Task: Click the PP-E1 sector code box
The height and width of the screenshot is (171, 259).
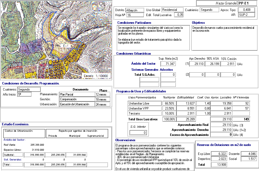Action: (247, 3)
